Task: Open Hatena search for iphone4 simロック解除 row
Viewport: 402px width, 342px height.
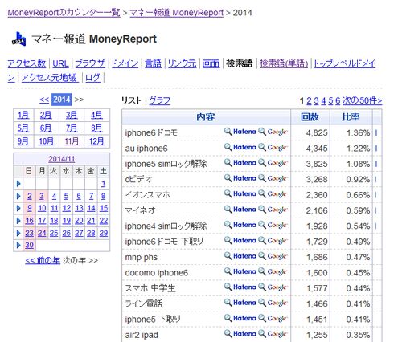Action: 240,225
